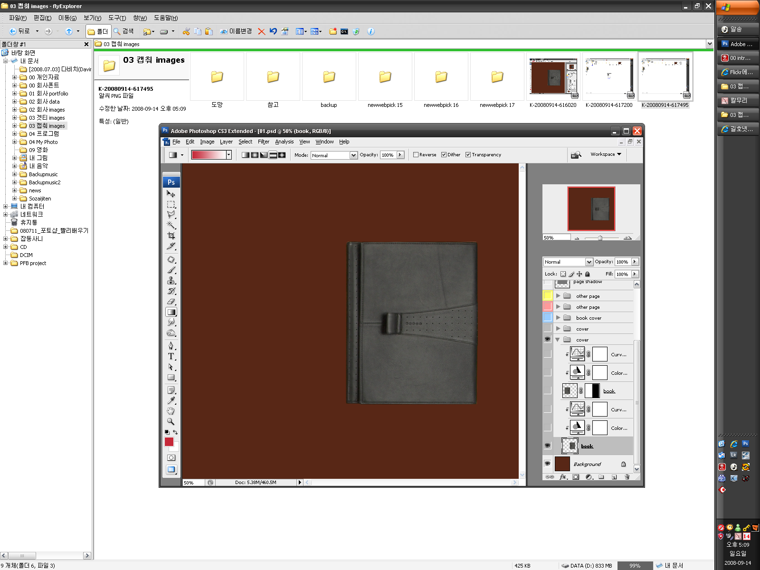Expand the book cover layer group

click(x=558, y=318)
